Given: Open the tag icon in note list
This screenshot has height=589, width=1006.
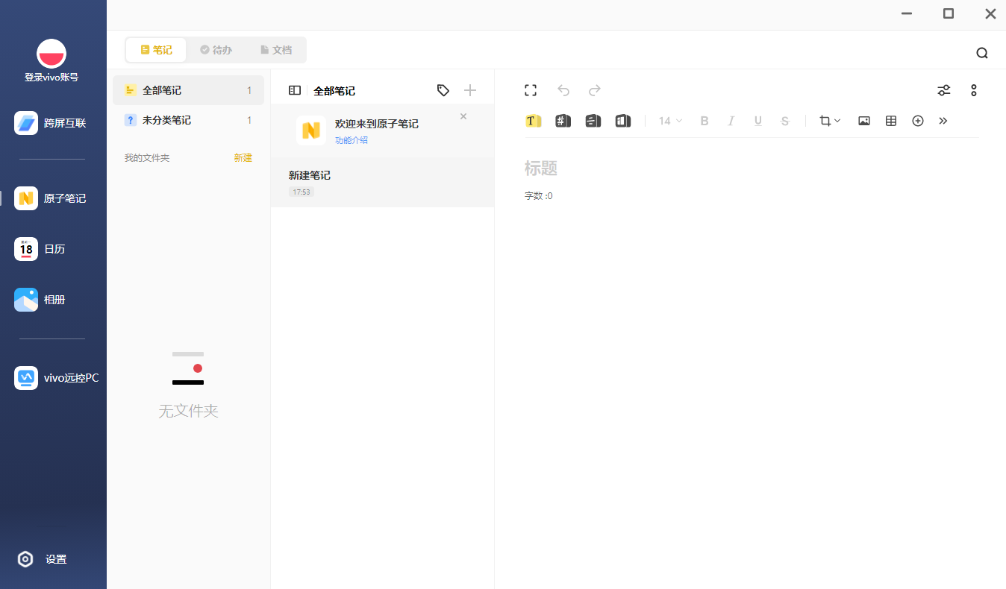Looking at the screenshot, I should [x=443, y=90].
